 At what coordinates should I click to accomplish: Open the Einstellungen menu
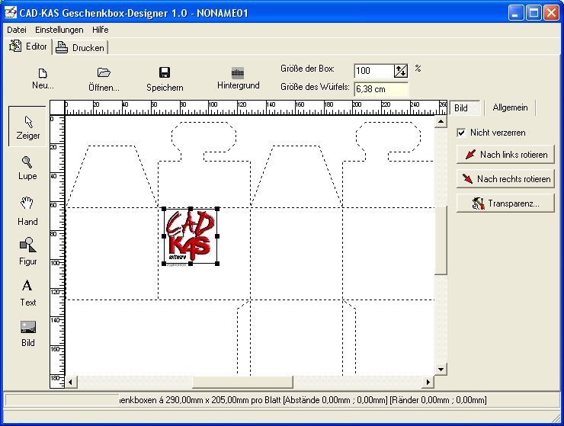click(59, 30)
